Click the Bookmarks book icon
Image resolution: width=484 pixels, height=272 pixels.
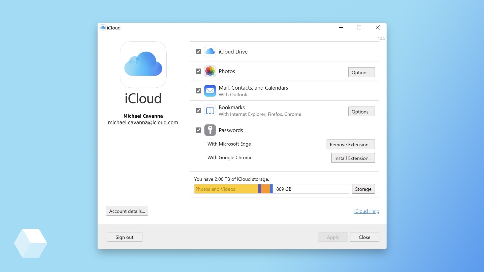tap(210, 111)
